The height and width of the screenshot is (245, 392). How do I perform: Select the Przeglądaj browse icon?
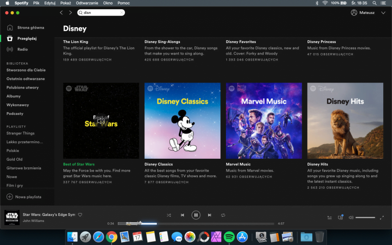pos(10,38)
